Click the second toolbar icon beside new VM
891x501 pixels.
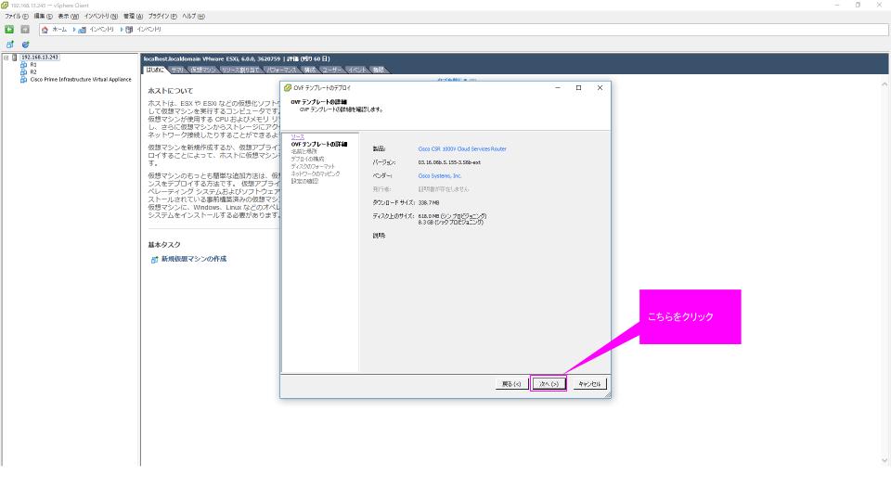pos(26,45)
